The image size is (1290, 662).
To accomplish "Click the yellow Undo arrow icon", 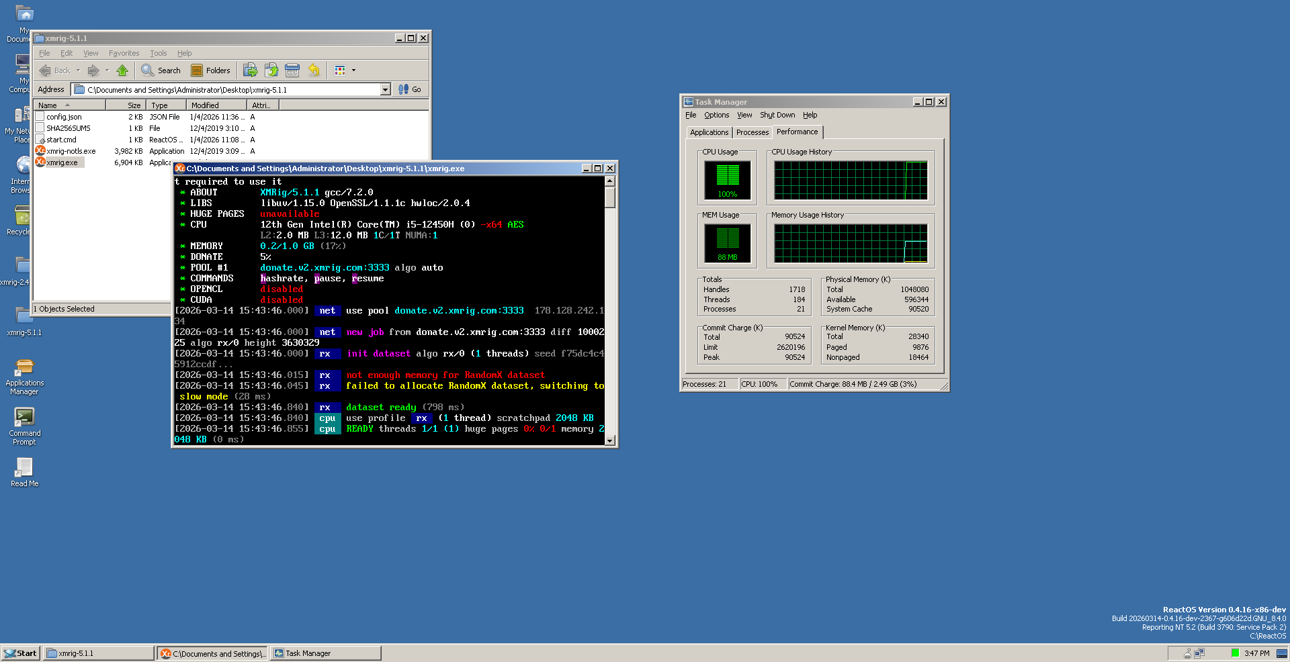I will (314, 70).
